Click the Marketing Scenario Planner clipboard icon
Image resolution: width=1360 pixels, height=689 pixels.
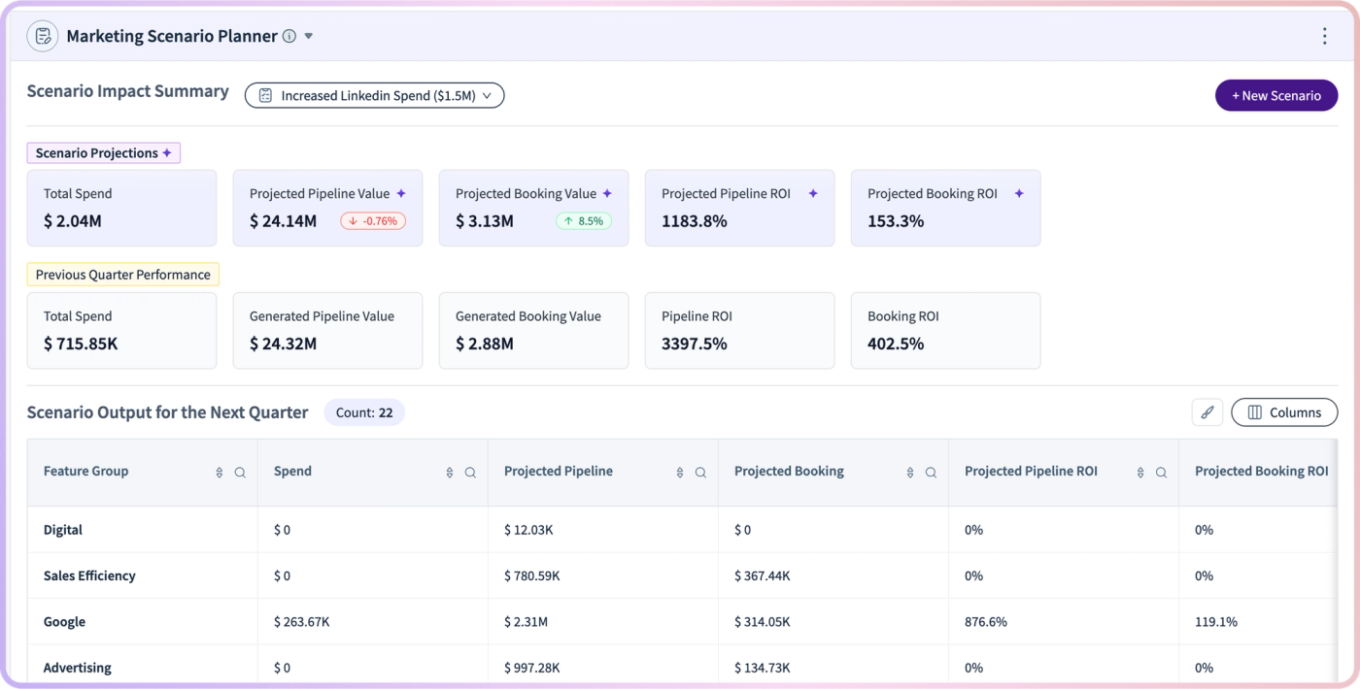tap(43, 36)
